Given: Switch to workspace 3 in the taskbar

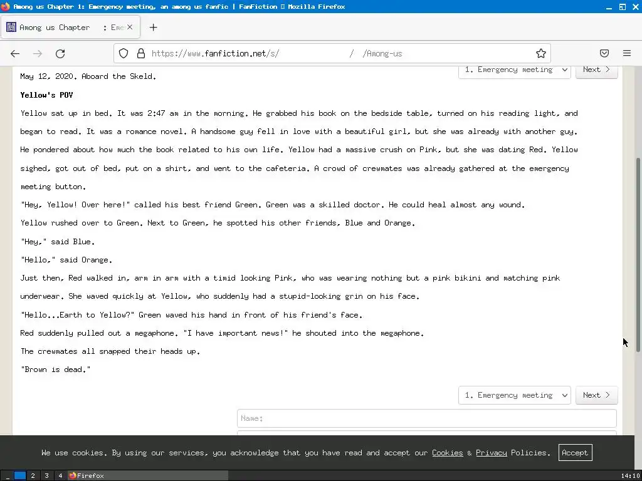Looking at the screenshot, I should 46,476.
